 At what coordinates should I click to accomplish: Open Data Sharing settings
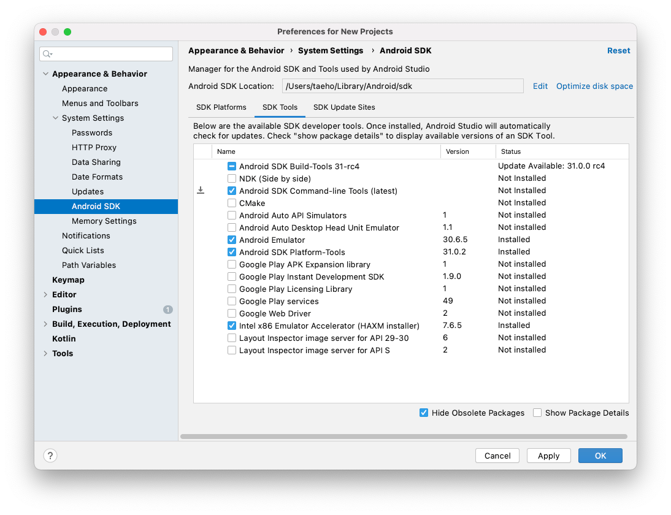pos(96,162)
